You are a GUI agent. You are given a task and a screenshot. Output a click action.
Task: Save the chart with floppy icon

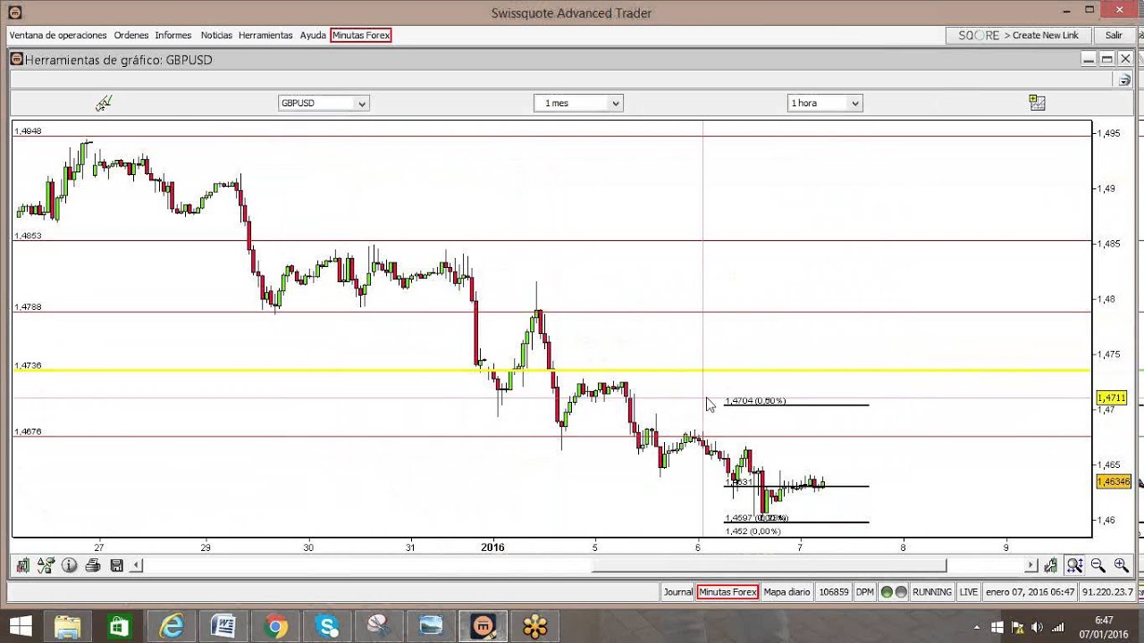point(116,565)
